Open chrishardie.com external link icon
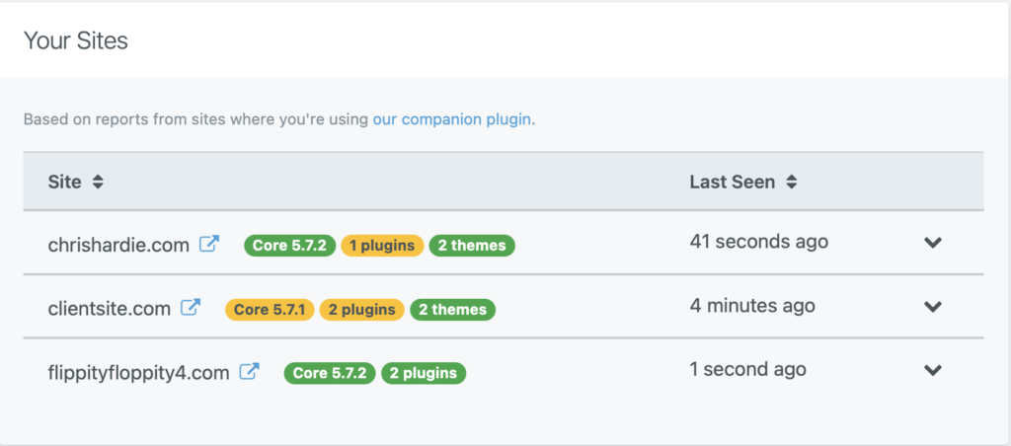This screenshot has height=446, width=1011. (209, 245)
